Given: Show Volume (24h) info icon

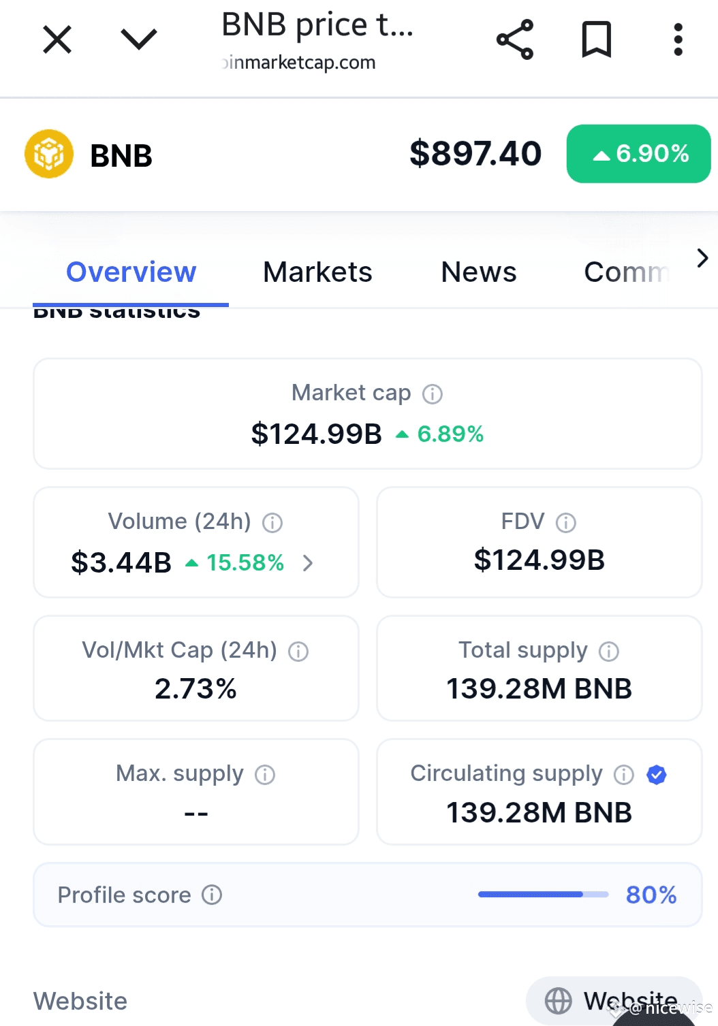Looking at the screenshot, I should (272, 522).
